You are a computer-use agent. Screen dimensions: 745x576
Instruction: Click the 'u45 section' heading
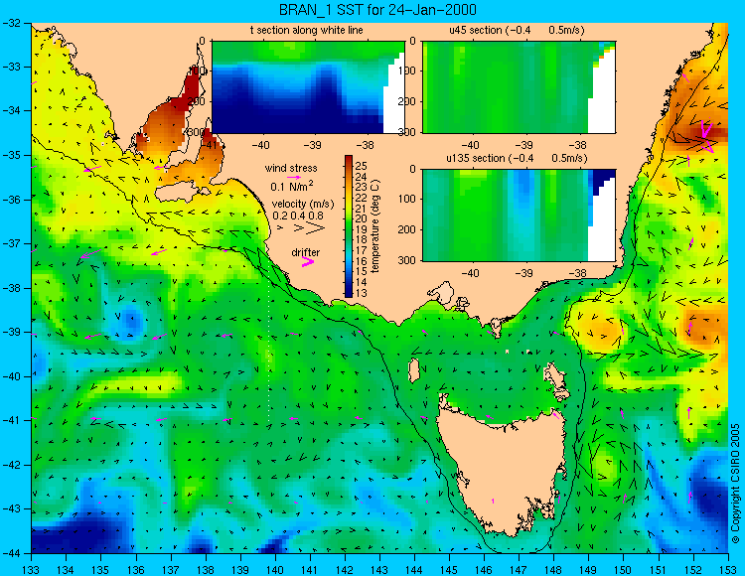(476, 30)
